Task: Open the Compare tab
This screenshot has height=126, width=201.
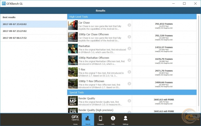Action: 100,120
